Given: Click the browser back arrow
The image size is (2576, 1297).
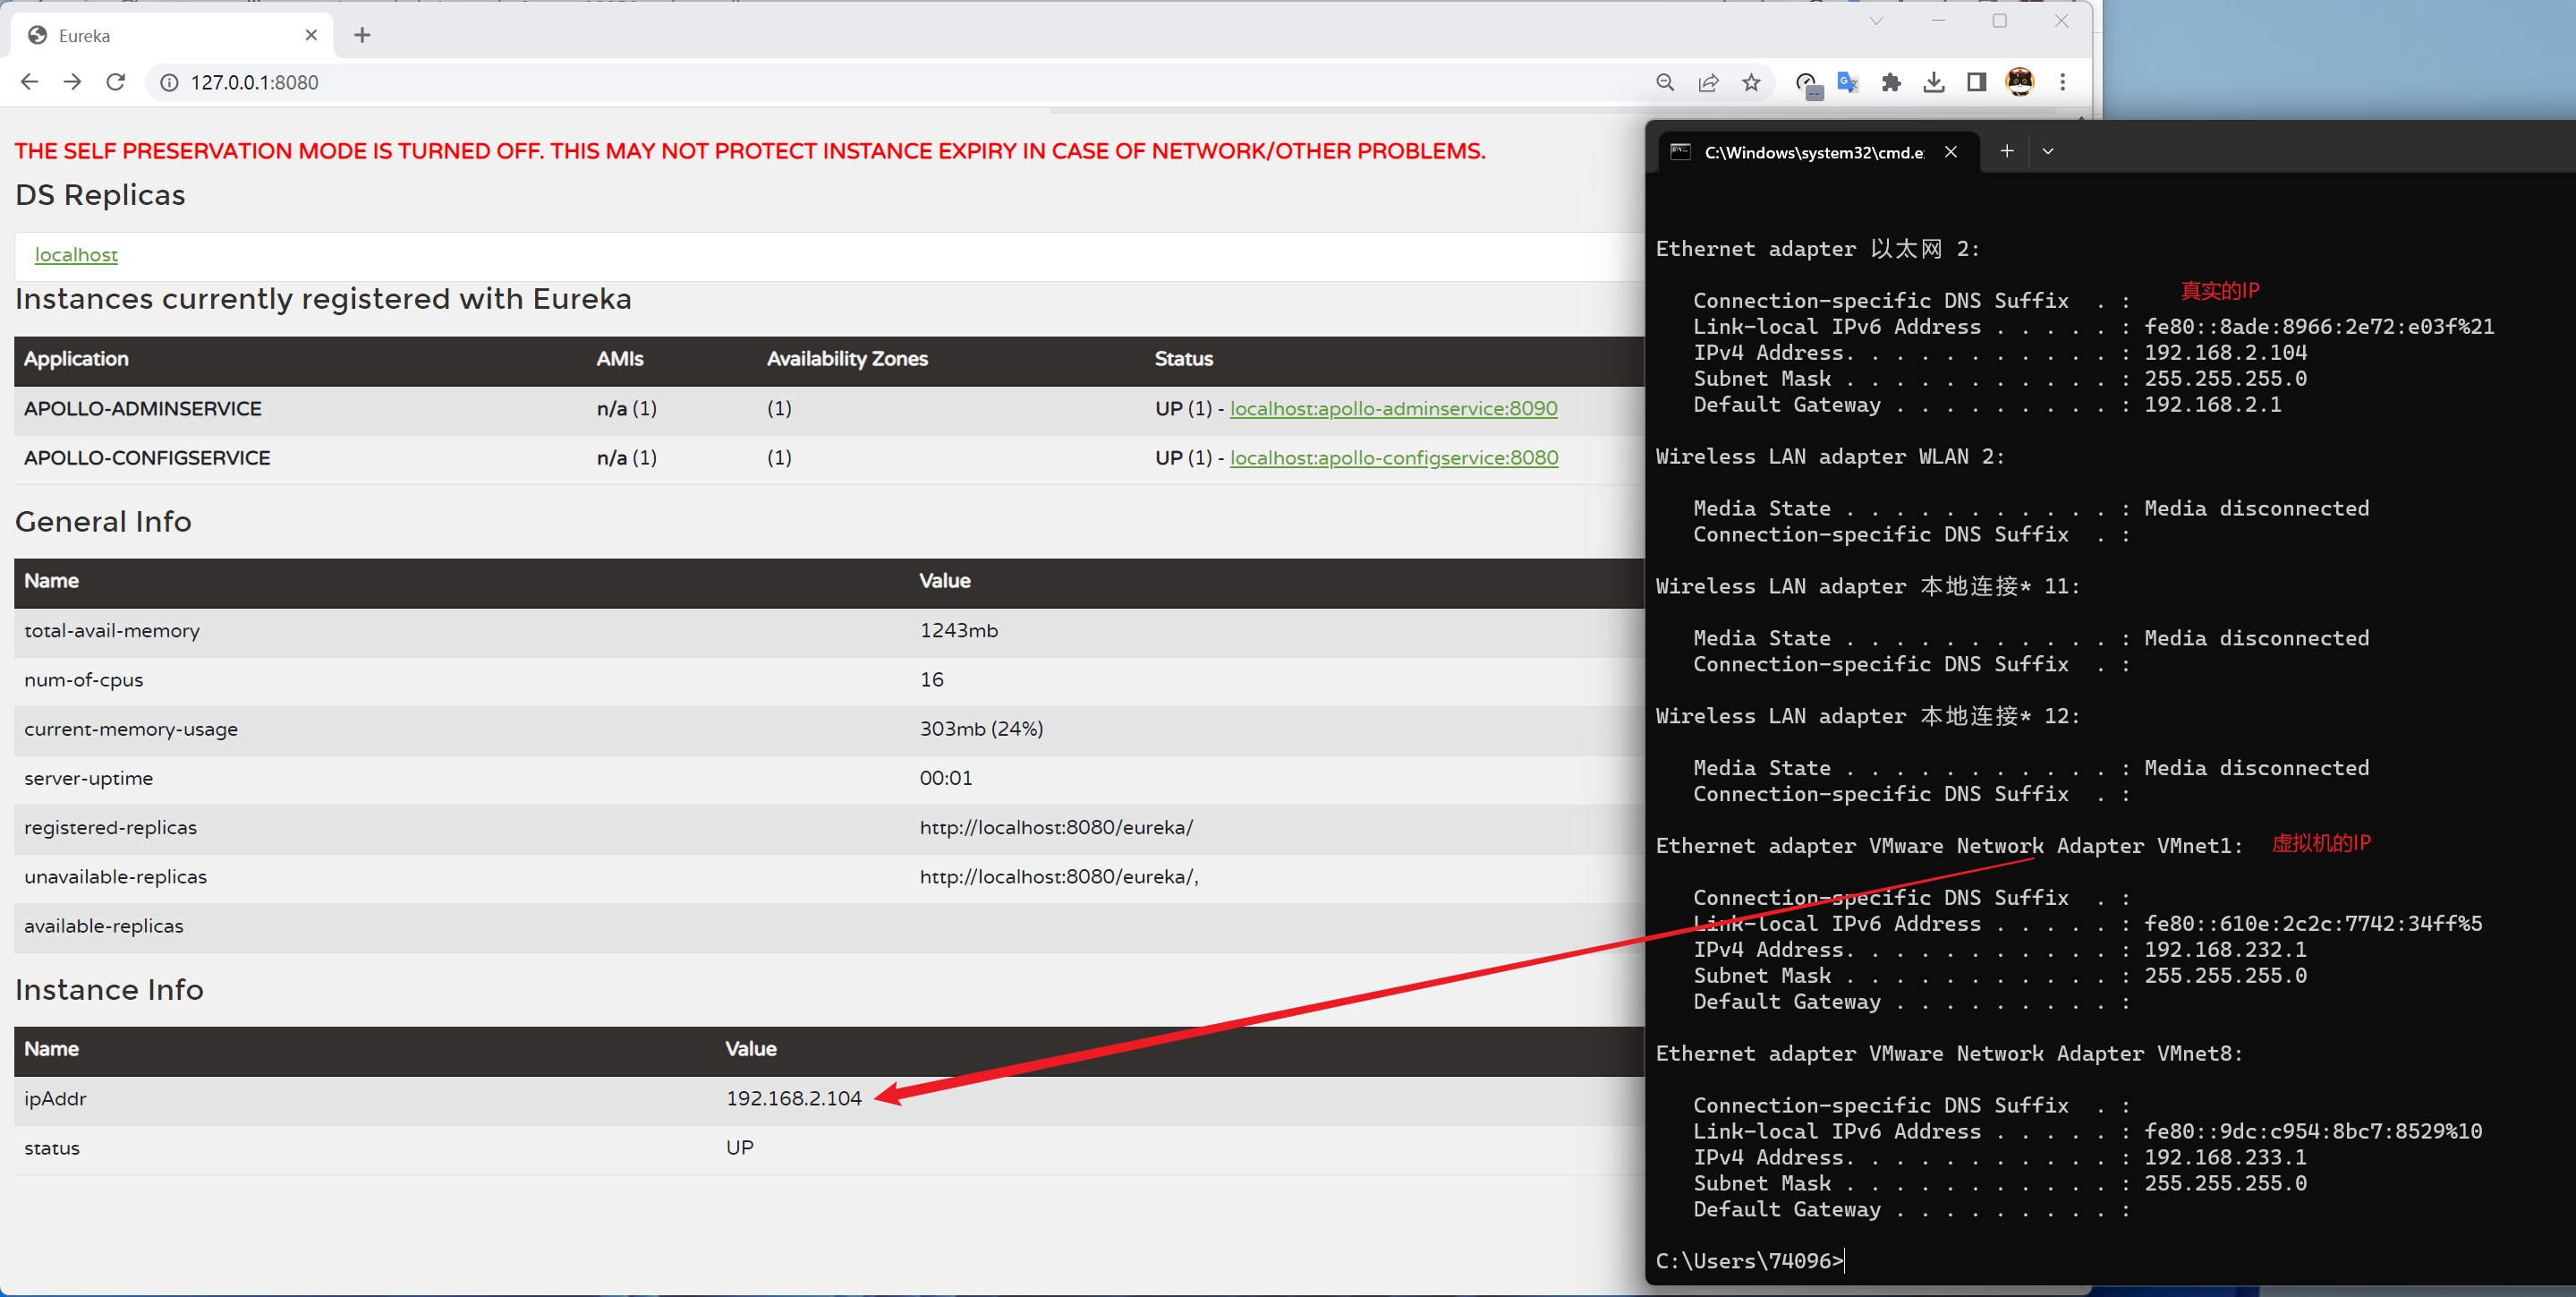Looking at the screenshot, I should [29, 82].
